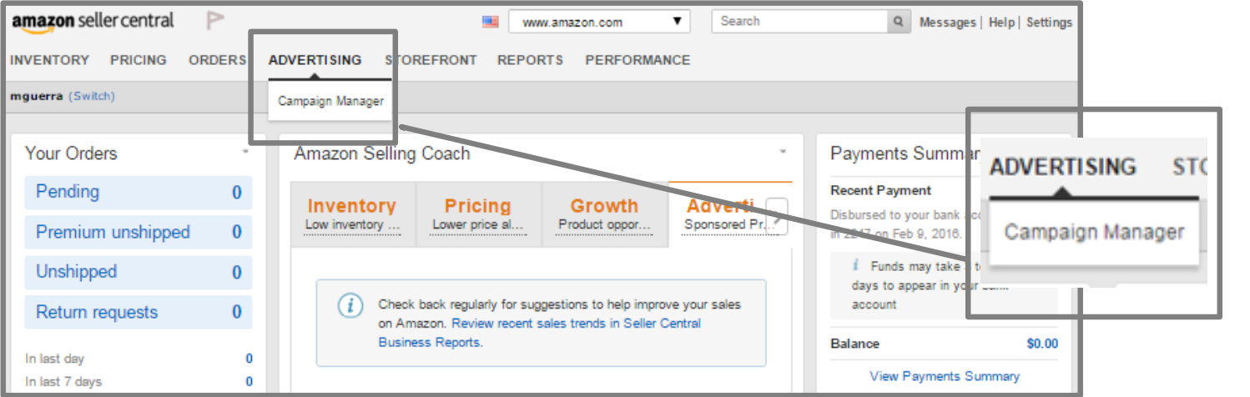
Task: Click the flag icon beside the logo
Action: point(215,21)
